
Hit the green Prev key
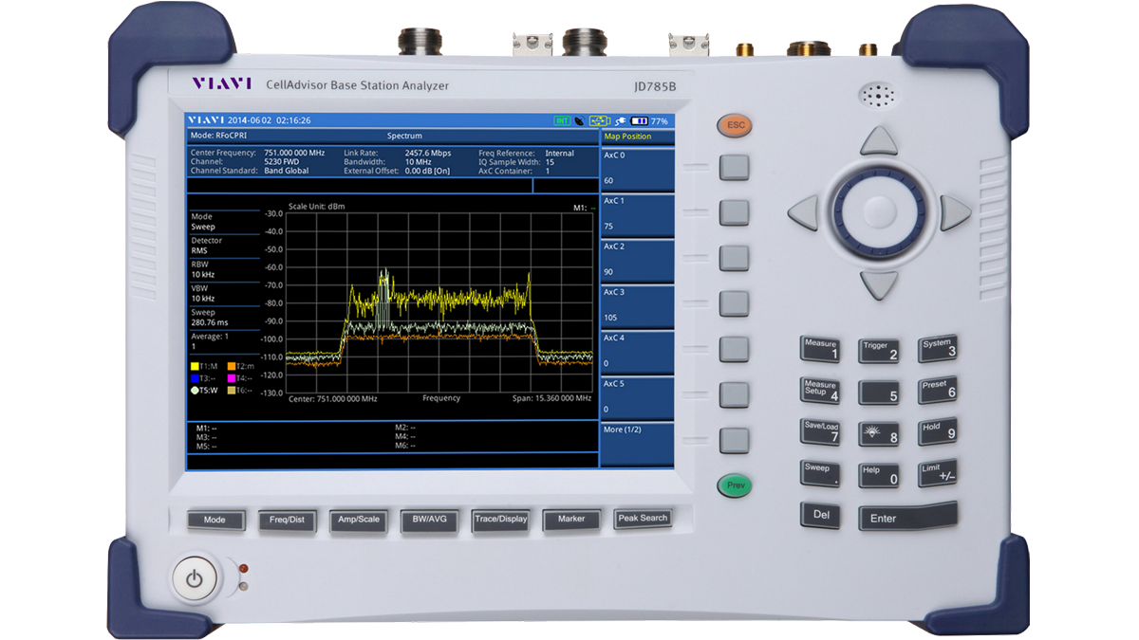point(734,485)
